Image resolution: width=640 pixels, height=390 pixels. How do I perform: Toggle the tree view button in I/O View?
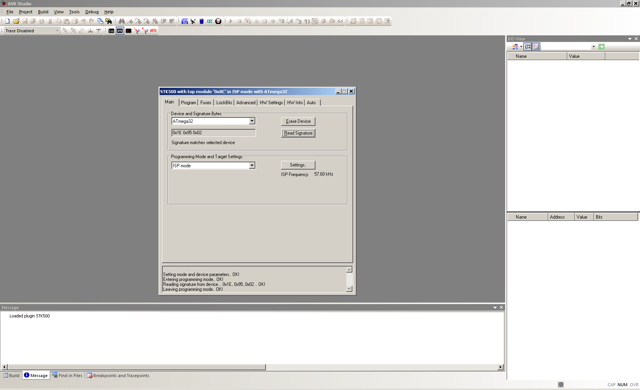click(528, 46)
